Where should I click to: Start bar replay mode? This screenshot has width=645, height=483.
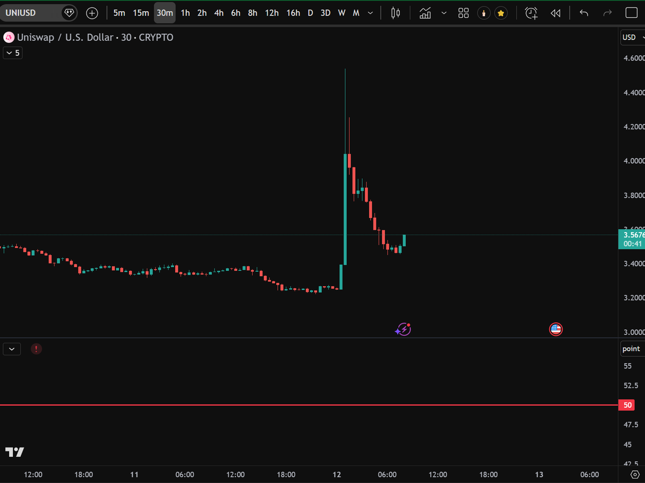pyautogui.click(x=556, y=13)
